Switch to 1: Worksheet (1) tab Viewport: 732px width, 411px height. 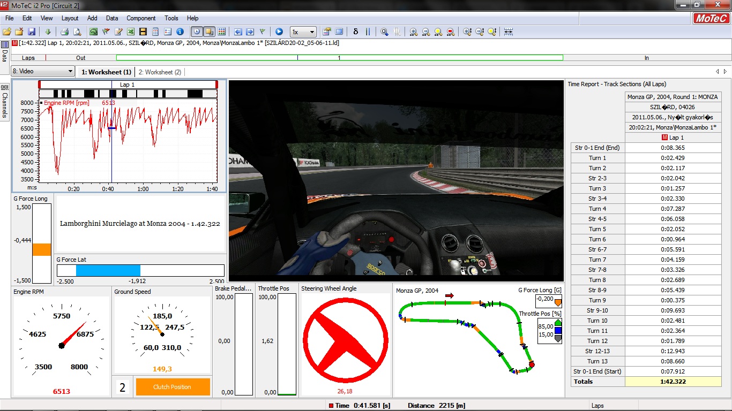tap(106, 72)
